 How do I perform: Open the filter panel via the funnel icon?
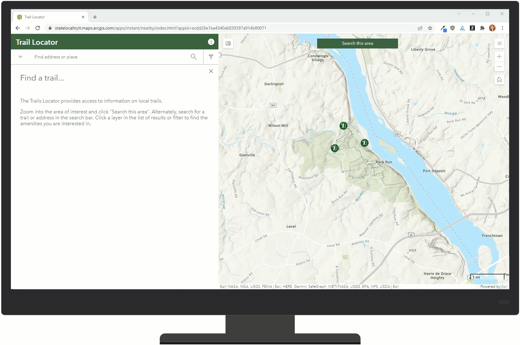point(211,57)
